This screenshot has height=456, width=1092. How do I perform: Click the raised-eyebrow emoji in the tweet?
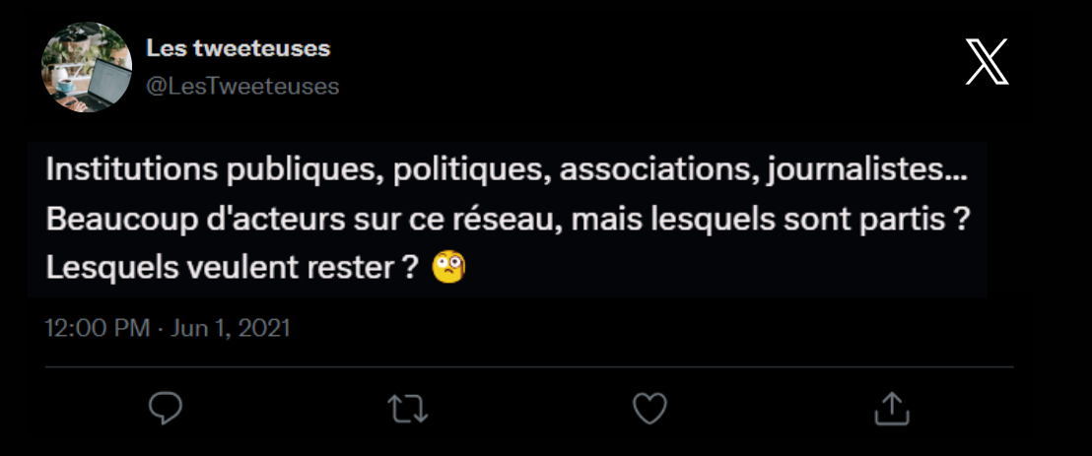449,266
